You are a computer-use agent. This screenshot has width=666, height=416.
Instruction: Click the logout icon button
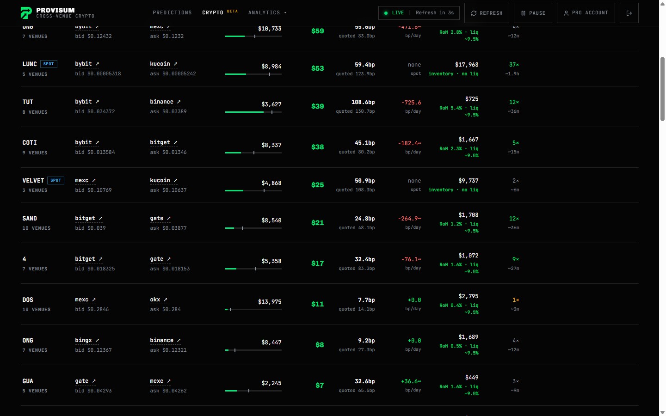click(x=629, y=13)
